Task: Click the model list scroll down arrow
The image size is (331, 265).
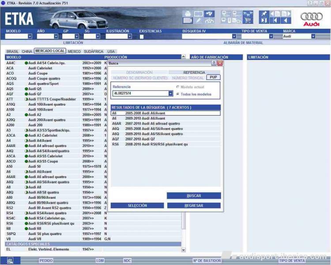Action: pos(184,250)
